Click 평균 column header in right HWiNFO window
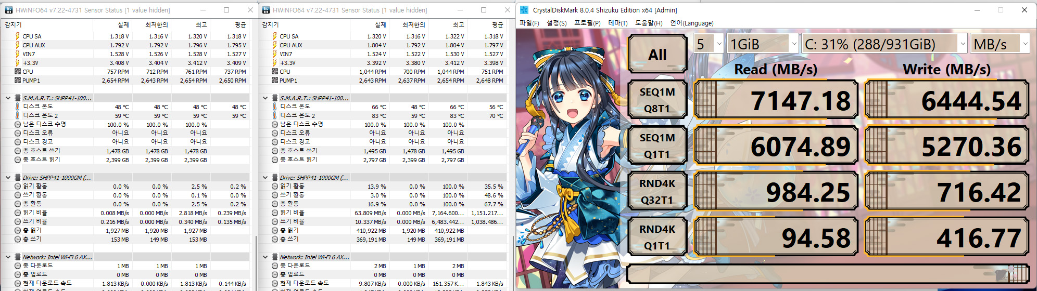1037x291 pixels. 487,24
